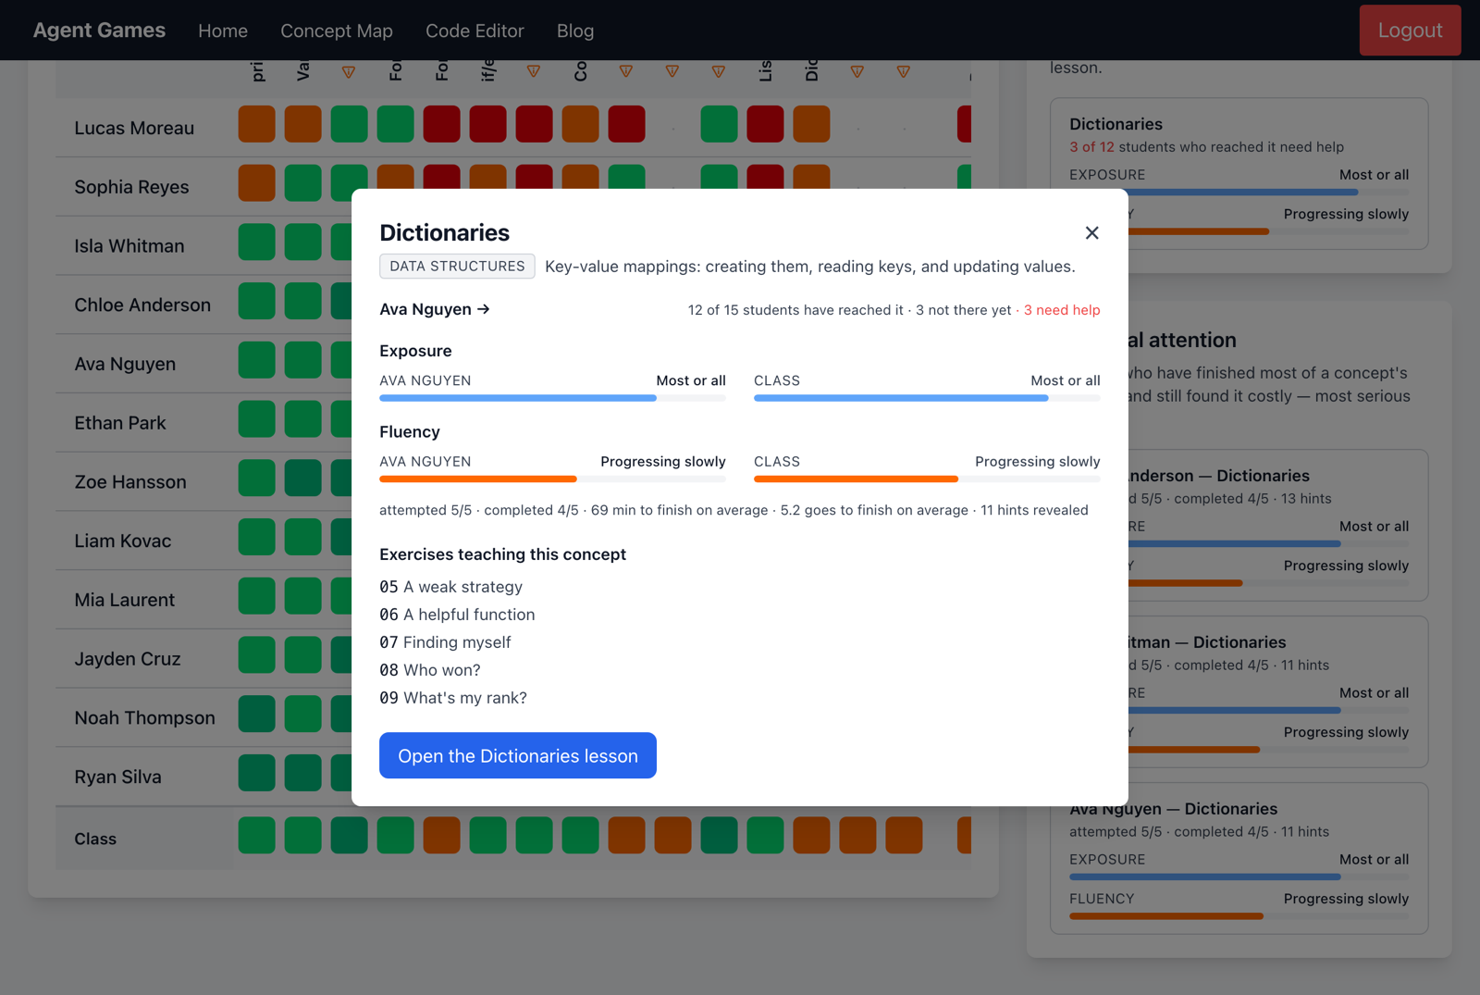
Task: Click Sophia Reyes's first orange cell
Action: 256,182
